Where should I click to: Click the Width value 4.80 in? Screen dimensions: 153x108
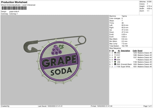149,9
